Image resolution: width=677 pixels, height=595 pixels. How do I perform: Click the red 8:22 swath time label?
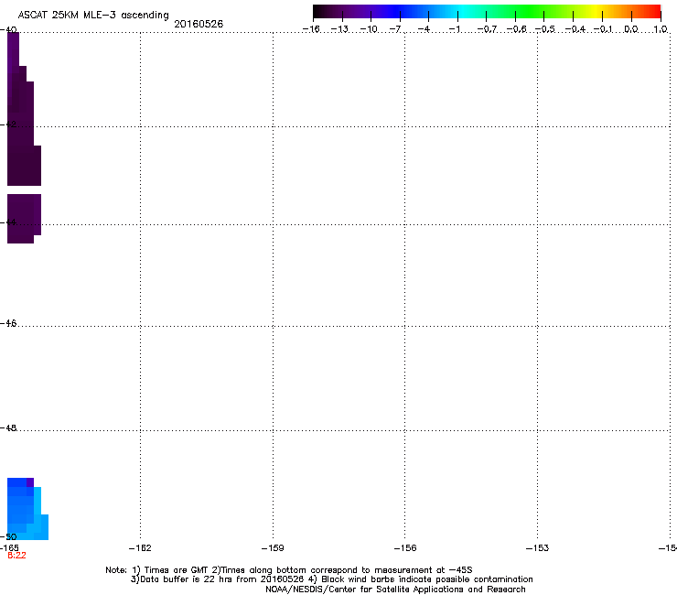(x=16, y=556)
